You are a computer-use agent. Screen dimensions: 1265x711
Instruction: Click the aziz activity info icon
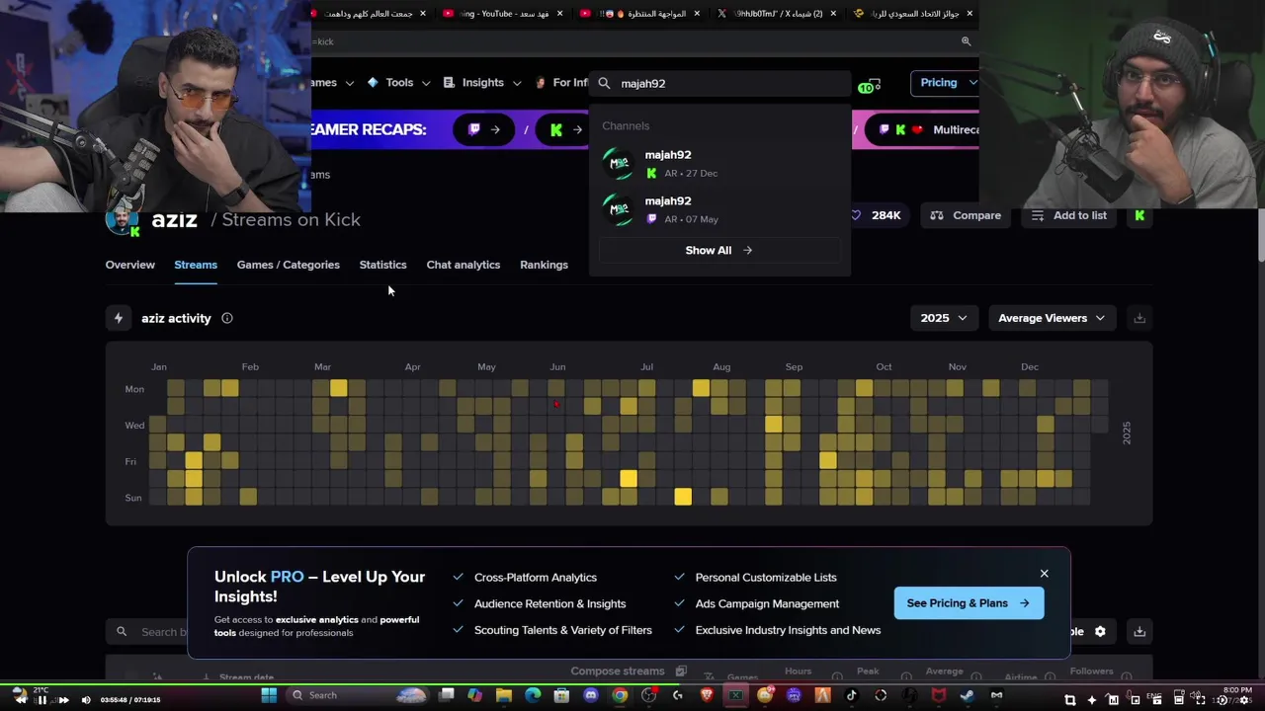[227, 318]
